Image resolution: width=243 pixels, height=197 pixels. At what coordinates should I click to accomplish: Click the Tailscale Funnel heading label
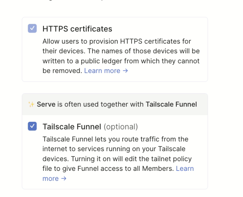(x=72, y=127)
